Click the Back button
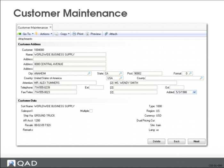 pos(177,141)
